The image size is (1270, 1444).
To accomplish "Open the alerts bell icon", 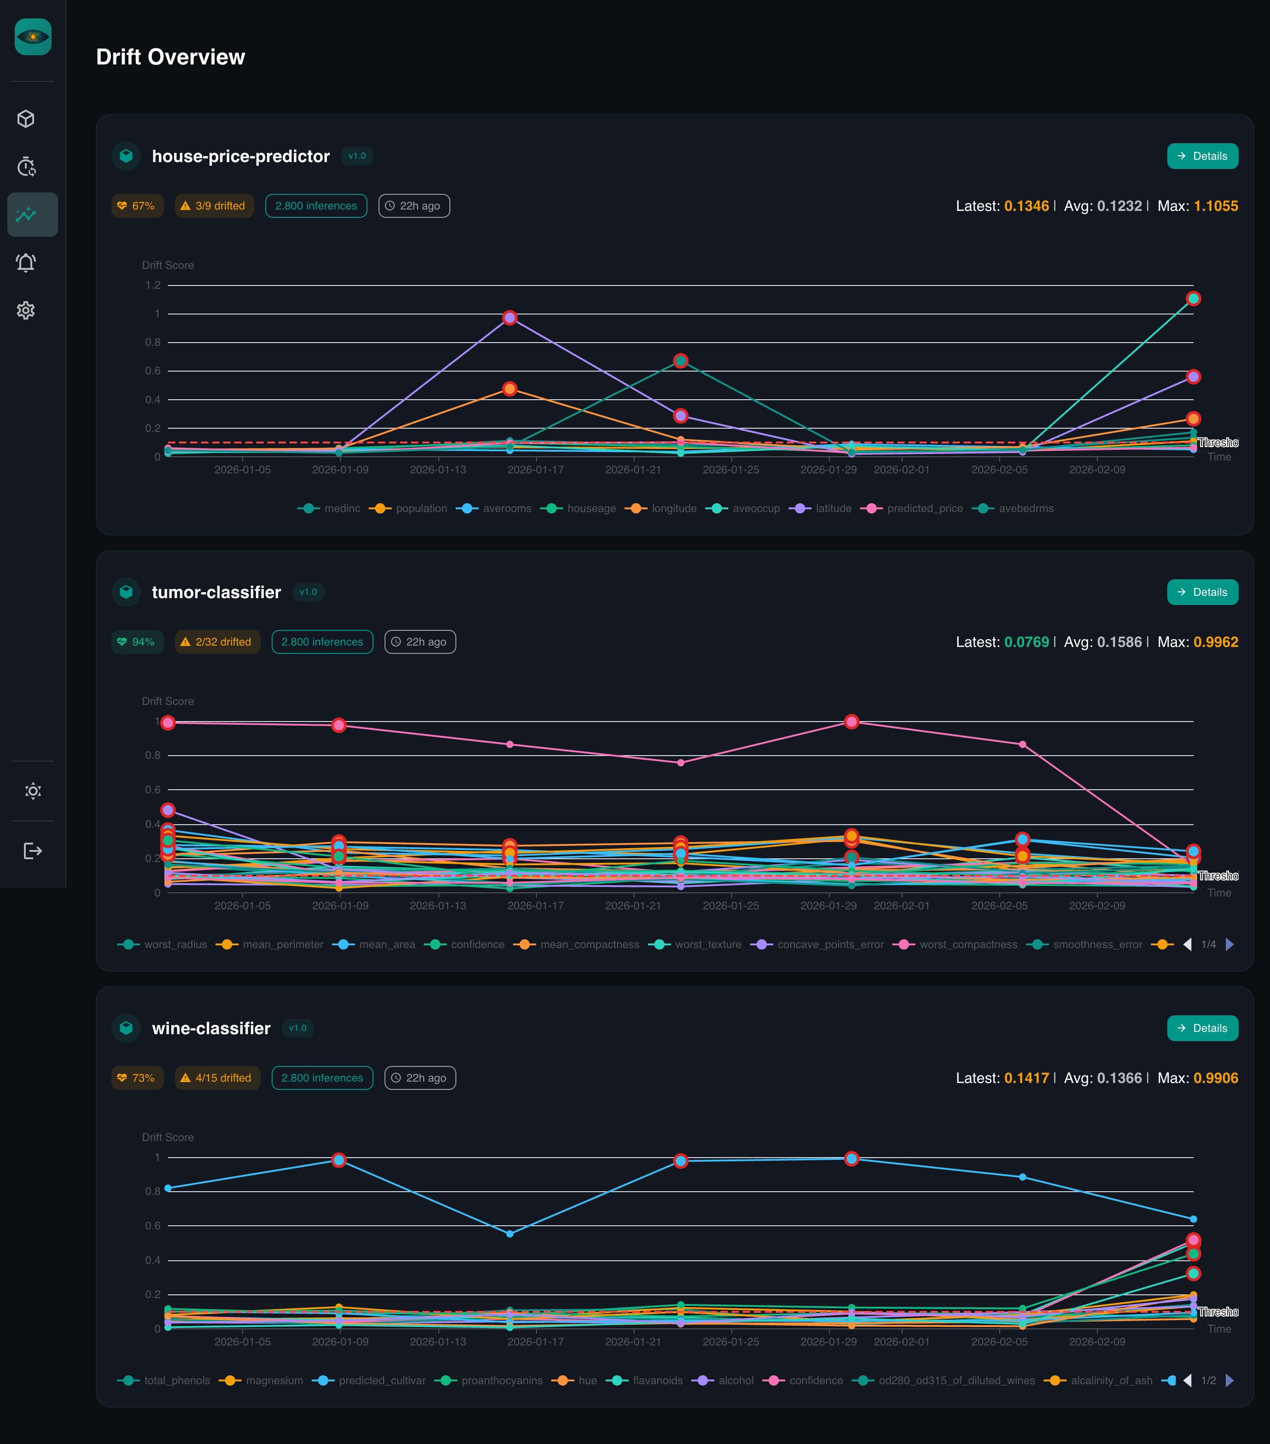I will (x=26, y=263).
